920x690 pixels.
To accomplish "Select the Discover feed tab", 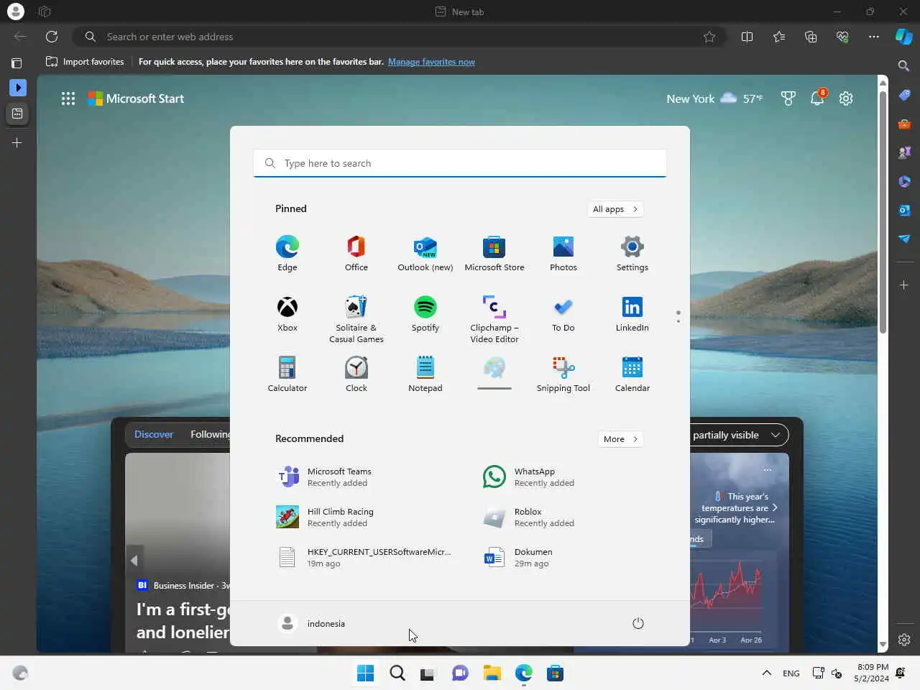I will click(x=154, y=434).
